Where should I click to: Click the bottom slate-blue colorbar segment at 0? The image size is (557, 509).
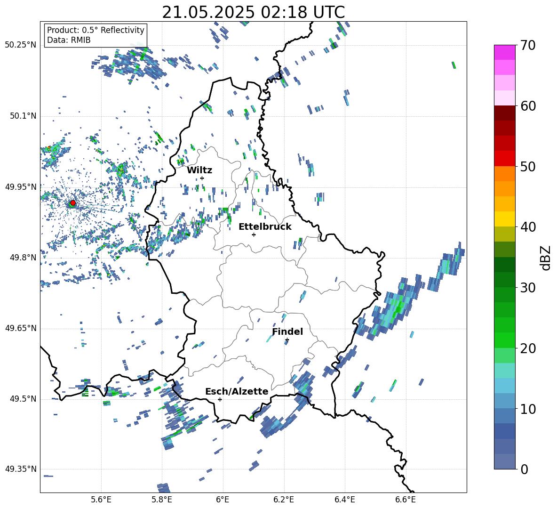[x=504, y=461]
